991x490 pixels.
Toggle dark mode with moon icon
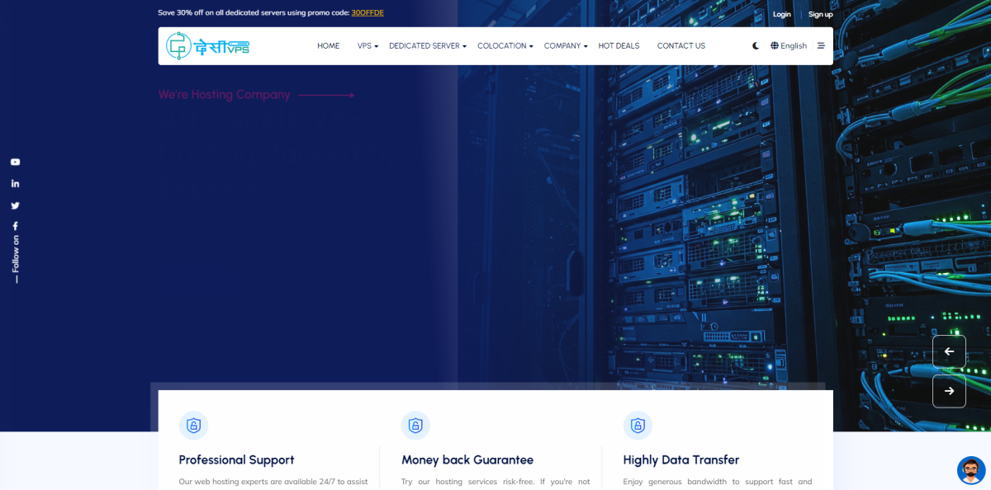coord(756,46)
